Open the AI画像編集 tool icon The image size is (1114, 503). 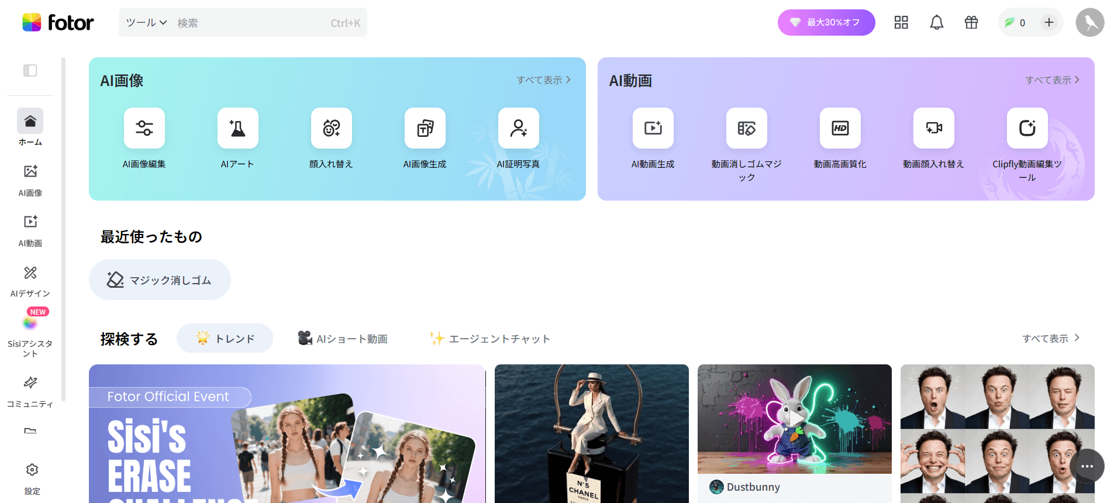144,128
